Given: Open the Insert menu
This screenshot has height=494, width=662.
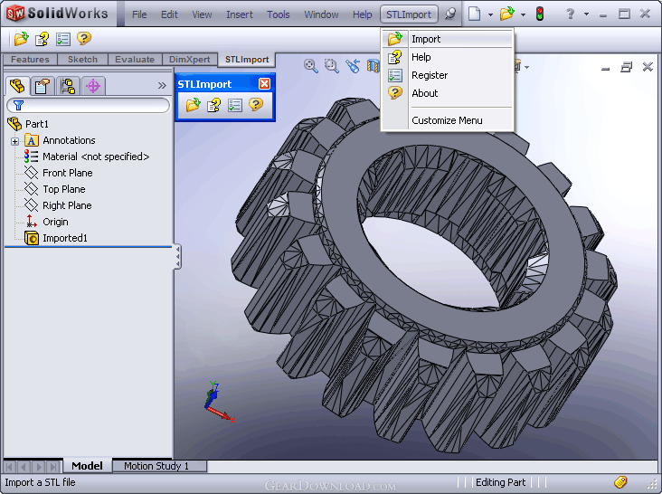Looking at the screenshot, I should pyautogui.click(x=240, y=14).
